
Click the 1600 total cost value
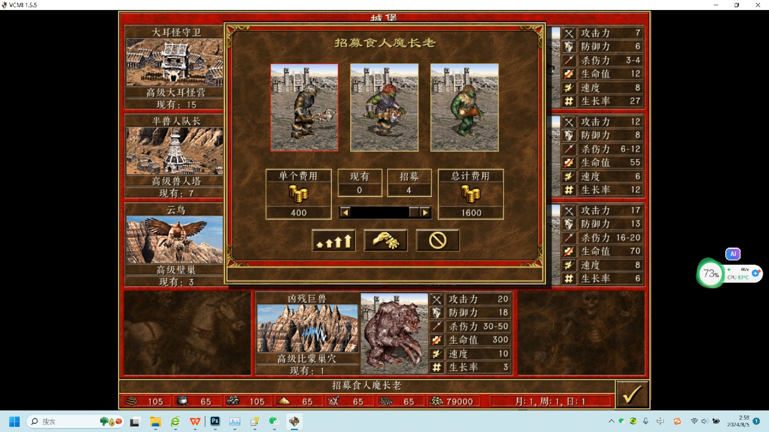point(471,213)
